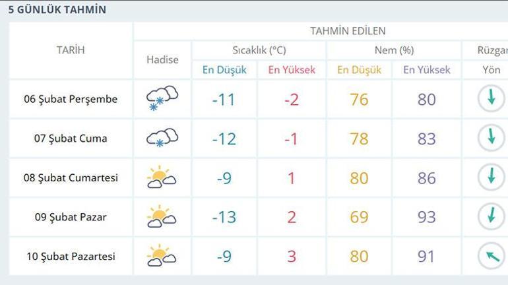Click the Hadise column header

[x=162, y=59]
